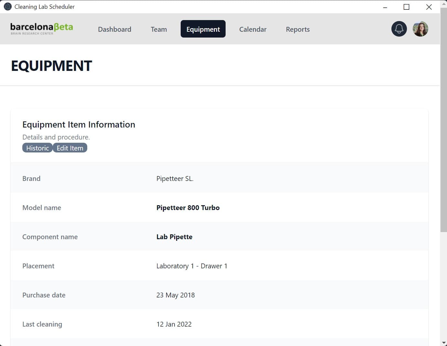This screenshot has height=346, width=447.
Task: Click the vertical scrollbar thumb
Action: click(443, 120)
